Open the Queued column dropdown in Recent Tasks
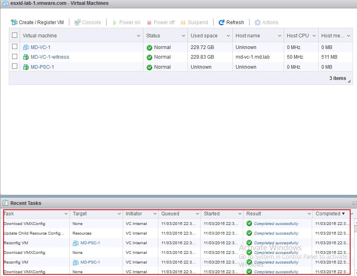357x276 pixels. (198, 214)
